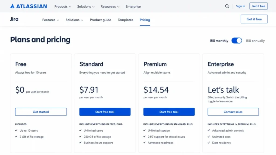Click 'Data residency' feature
Viewport: 276px width, 155px height.
[x=222, y=143]
